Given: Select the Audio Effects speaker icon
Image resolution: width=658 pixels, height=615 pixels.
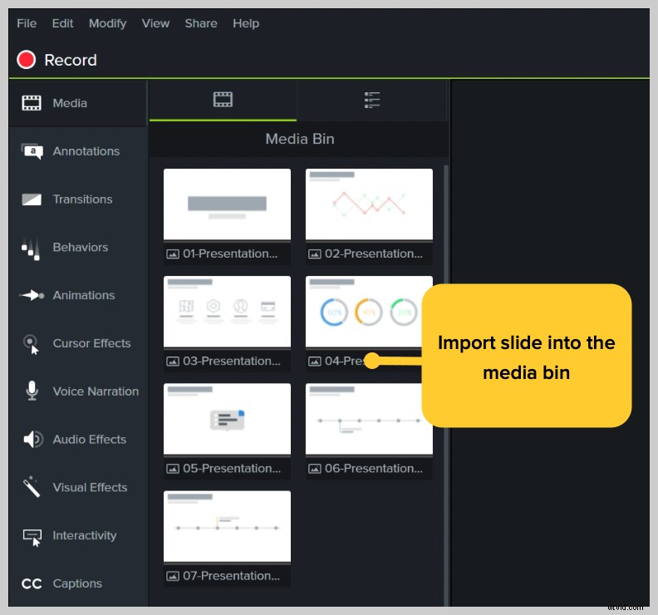Looking at the screenshot, I should point(32,439).
